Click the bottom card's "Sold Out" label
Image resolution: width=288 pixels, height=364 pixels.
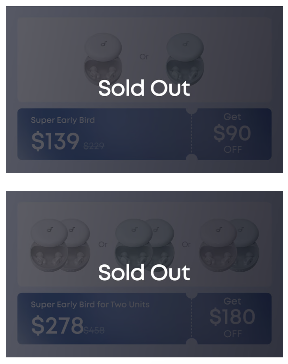click(x=144, y=273)
